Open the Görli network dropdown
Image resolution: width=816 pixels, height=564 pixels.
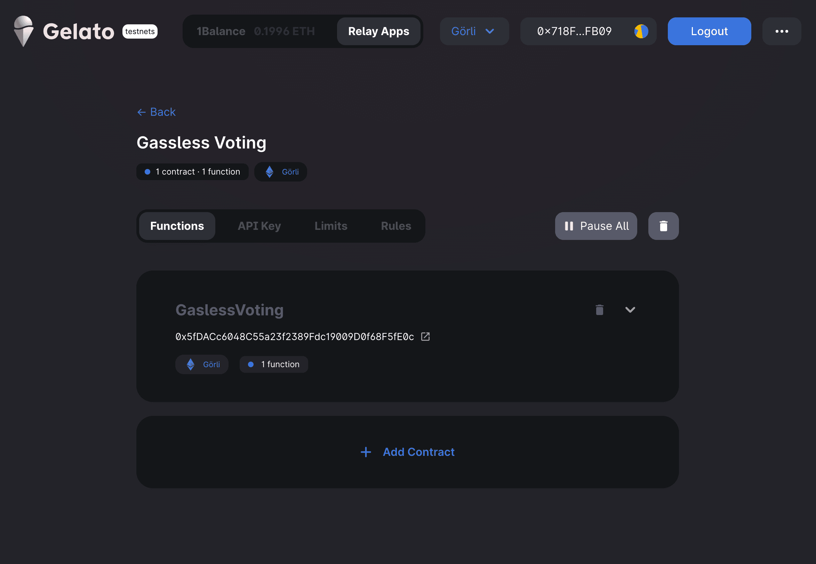(474, 31)
